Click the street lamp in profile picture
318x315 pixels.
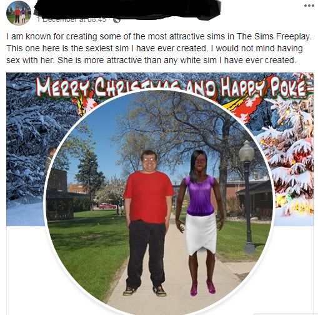(x=247, y=196)
